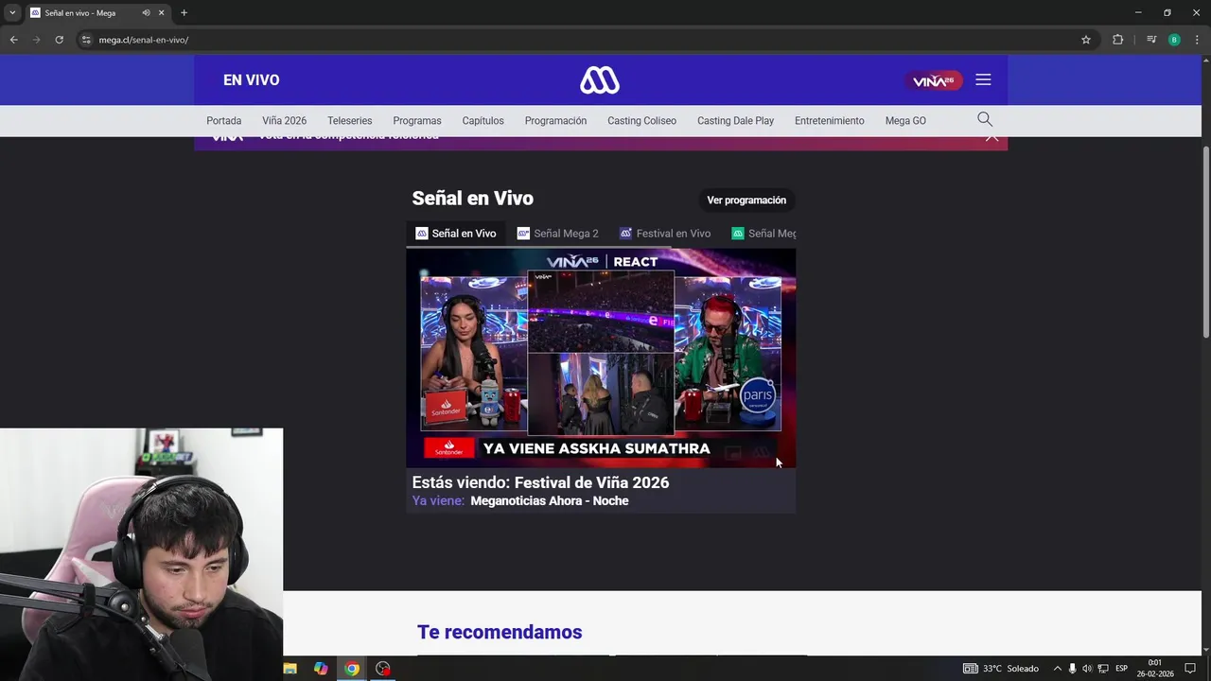Open the Chrome profile avatar
Viewport: 1211px width, 681px height.
click(1174, 40)
